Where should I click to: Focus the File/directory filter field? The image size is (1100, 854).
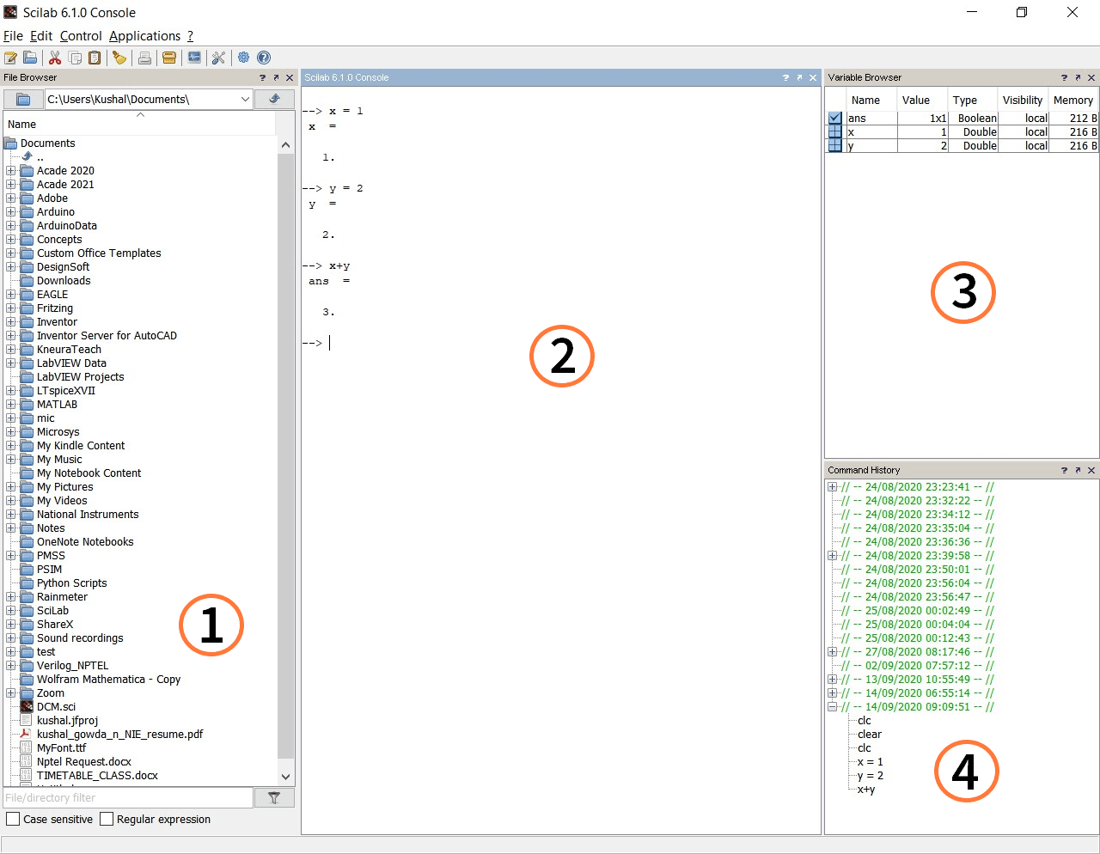(128, 797)
